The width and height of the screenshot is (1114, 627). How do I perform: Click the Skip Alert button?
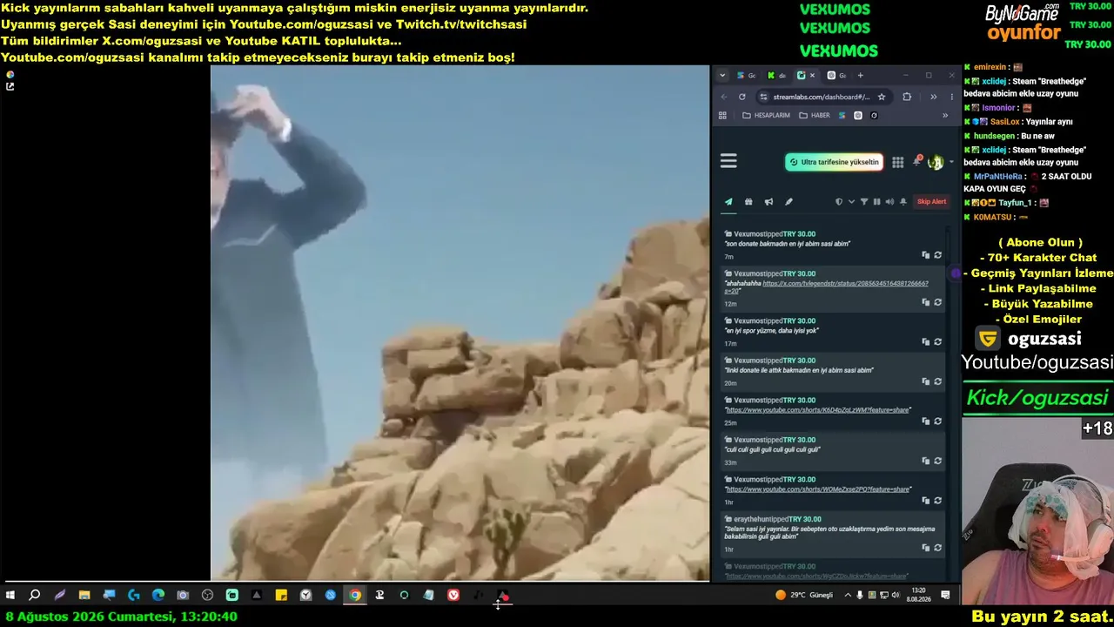point(931,202)
